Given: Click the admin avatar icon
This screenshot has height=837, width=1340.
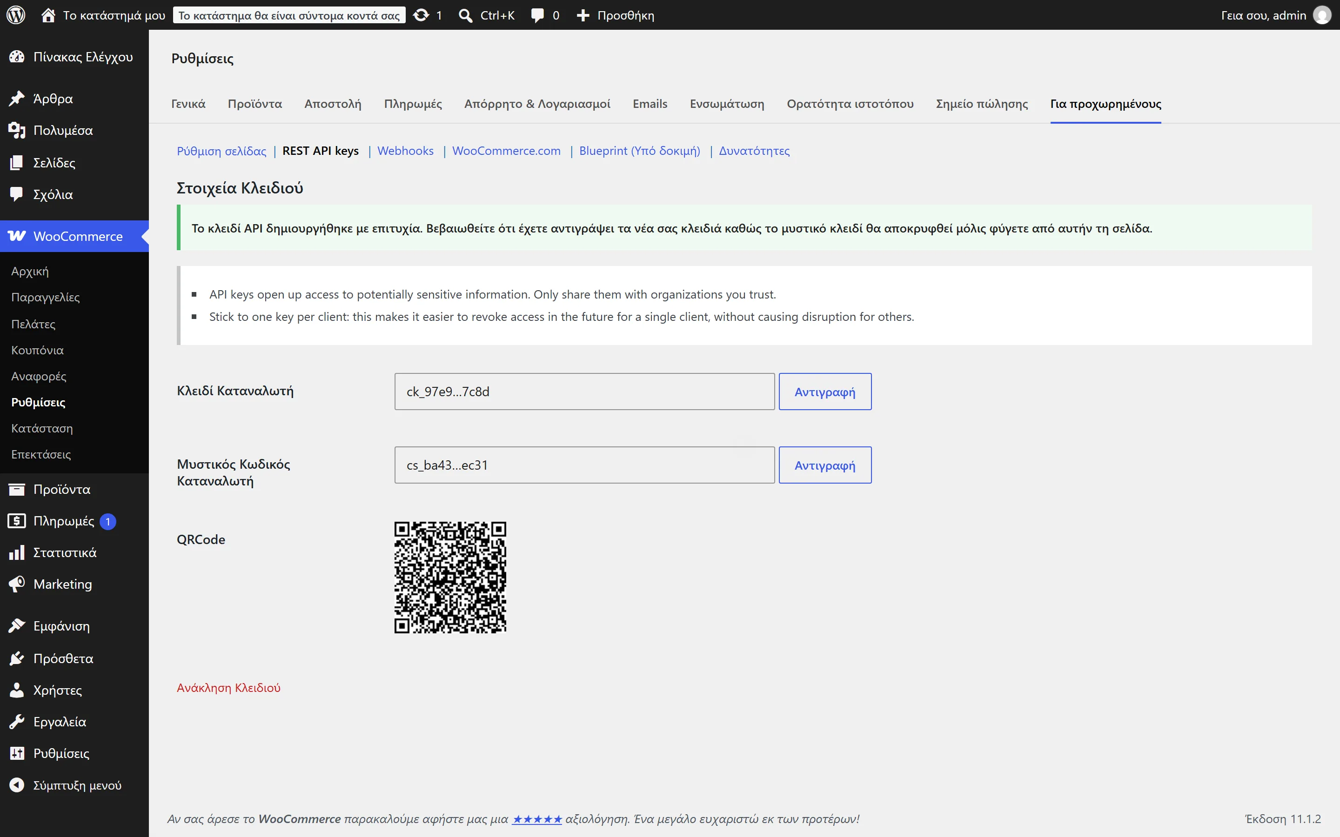Looking at the screenshot, I should click(x=1322, y=15).
